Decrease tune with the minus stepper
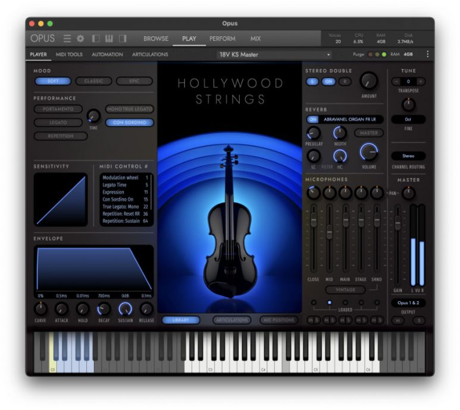460x410 pixels. click(396, 81)
